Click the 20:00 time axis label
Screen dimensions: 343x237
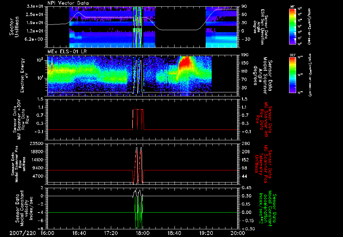point(238,233)
